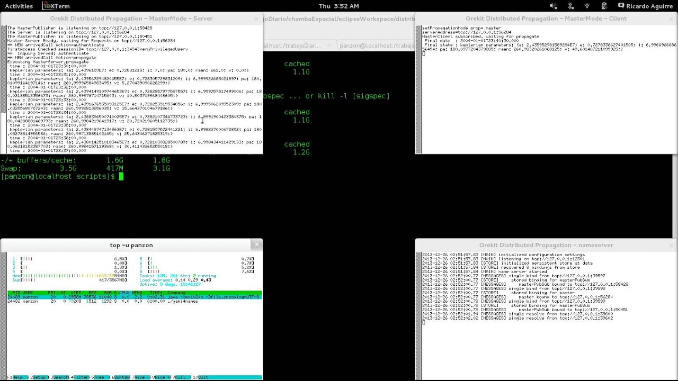This screenshot has width=678, height=381.
Task: Open F6 SortBy in htop footer
Action: click(x=120, y=377)
